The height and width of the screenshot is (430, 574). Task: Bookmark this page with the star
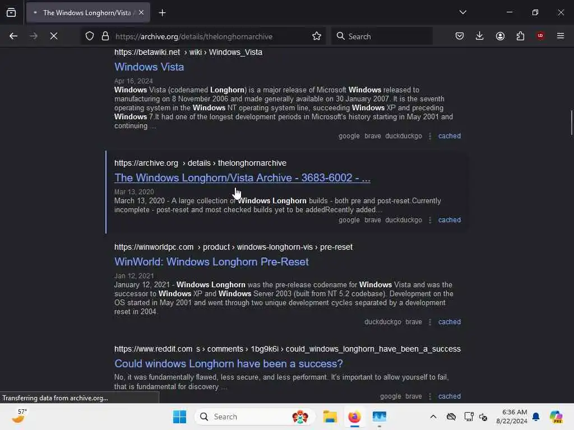317,36
